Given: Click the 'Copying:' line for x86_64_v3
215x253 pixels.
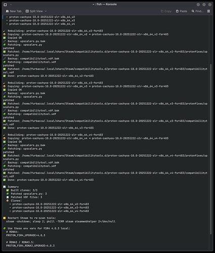Looking at the screenshot, I should (x=86, y=86).
